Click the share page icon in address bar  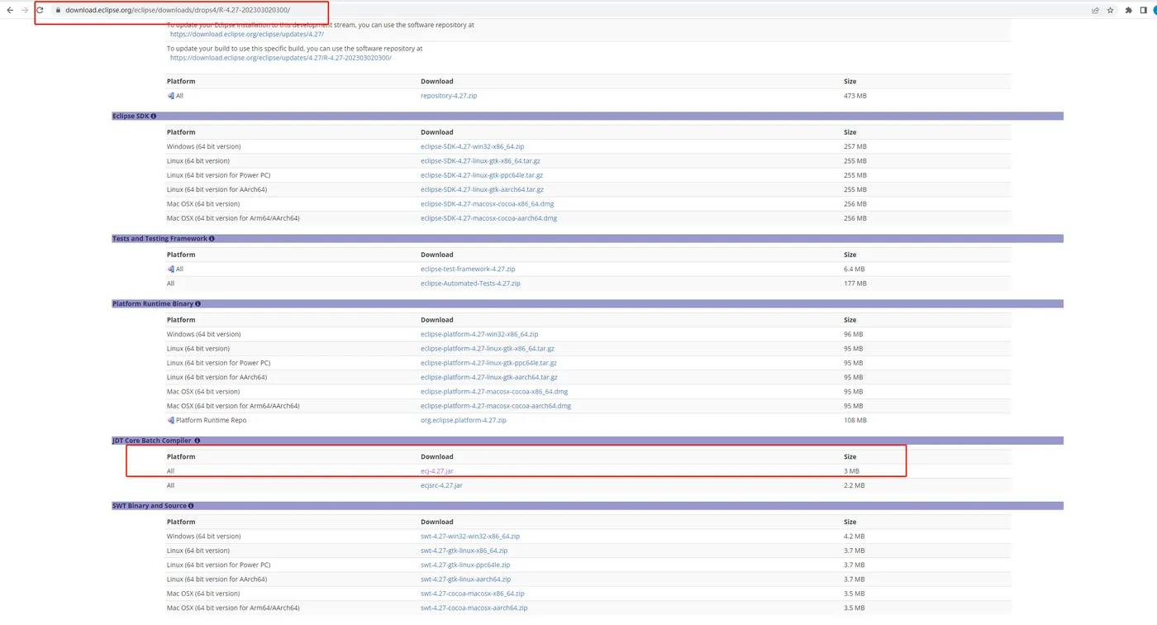[1095, 10]
